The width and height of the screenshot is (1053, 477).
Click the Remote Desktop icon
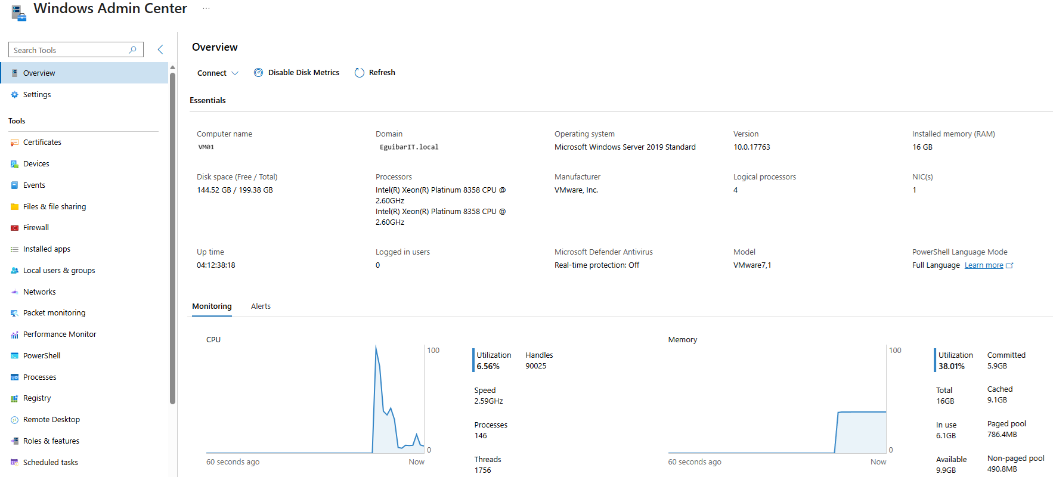click(14, 420)
